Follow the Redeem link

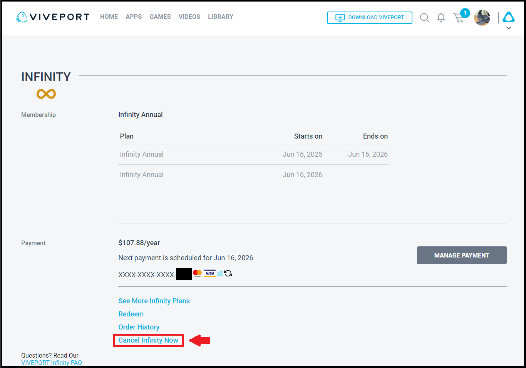coord(131,314)
